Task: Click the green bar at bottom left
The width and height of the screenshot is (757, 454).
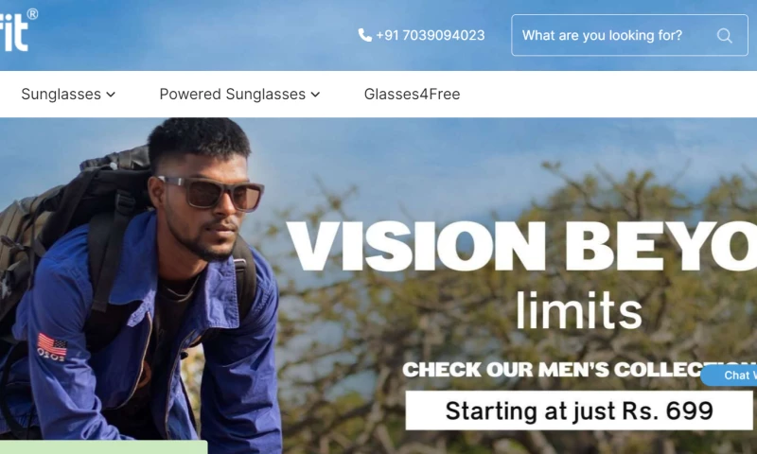Action: coord(103,447)
